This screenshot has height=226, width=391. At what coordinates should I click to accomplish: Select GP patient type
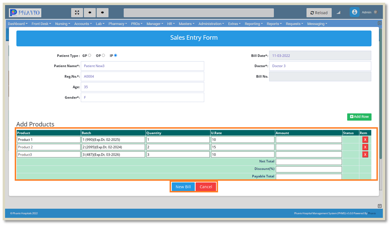point(90,56)
